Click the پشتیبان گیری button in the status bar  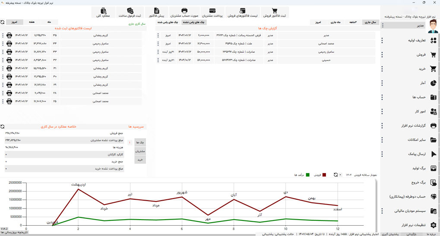(390, 234)
